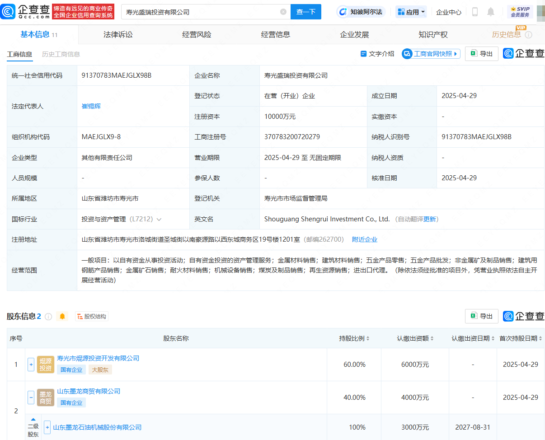
Task: Click the 查一下 search button
Action: (306, 12)
